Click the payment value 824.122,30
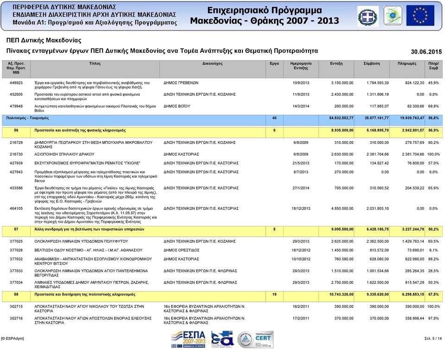 tap(414, 83)
